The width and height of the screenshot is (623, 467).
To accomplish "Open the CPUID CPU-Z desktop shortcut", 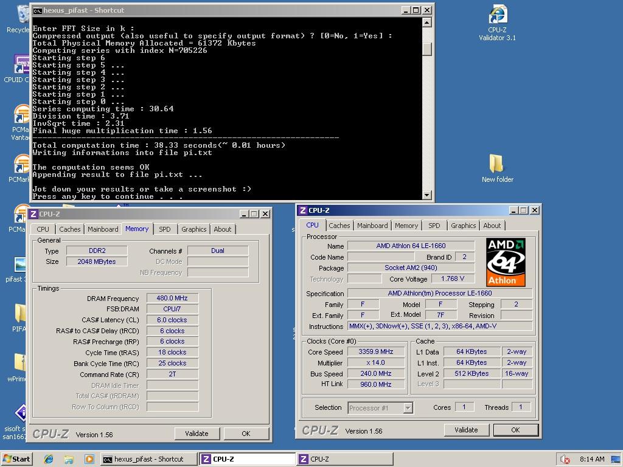I will 19,68.
